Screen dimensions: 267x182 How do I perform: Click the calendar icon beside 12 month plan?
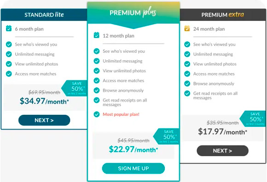pyautogui.click(x=97, y=35)
